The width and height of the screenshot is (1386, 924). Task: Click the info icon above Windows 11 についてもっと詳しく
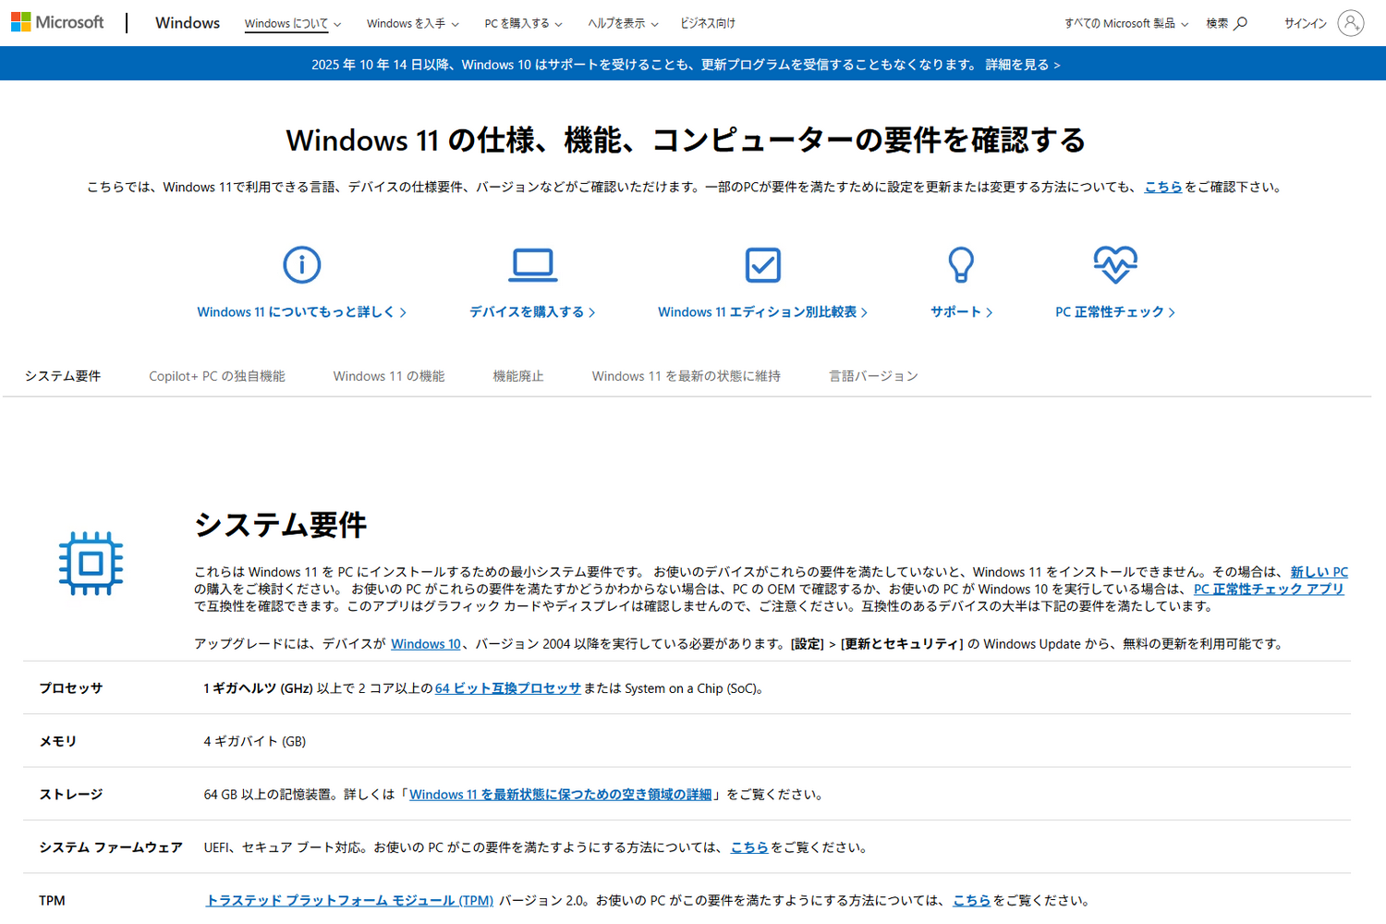pyautogui.click(x=301, y=265)
